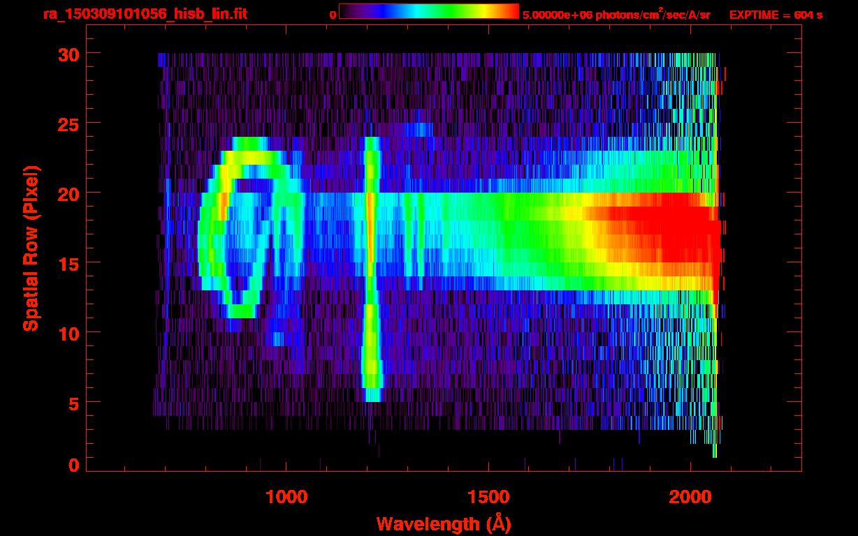Viewport: 858px width, 536px height.
Task: Click the EXPTIME = 604 s text
Action: [x=776, y=15]
